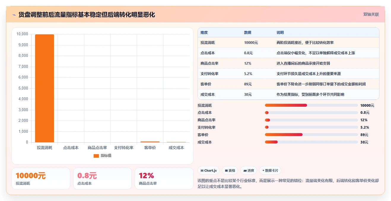The height and width of the screenshot is (201, 391).
Task: Select the 成交成本 table row cell
Action: pyautogui.click(x=208, y=95)
